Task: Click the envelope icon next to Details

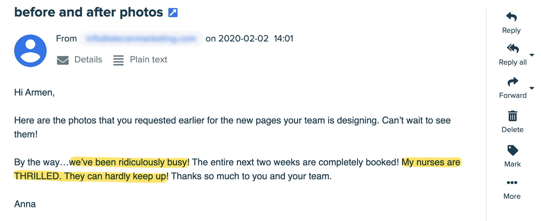Action: [x=63, y=60]
